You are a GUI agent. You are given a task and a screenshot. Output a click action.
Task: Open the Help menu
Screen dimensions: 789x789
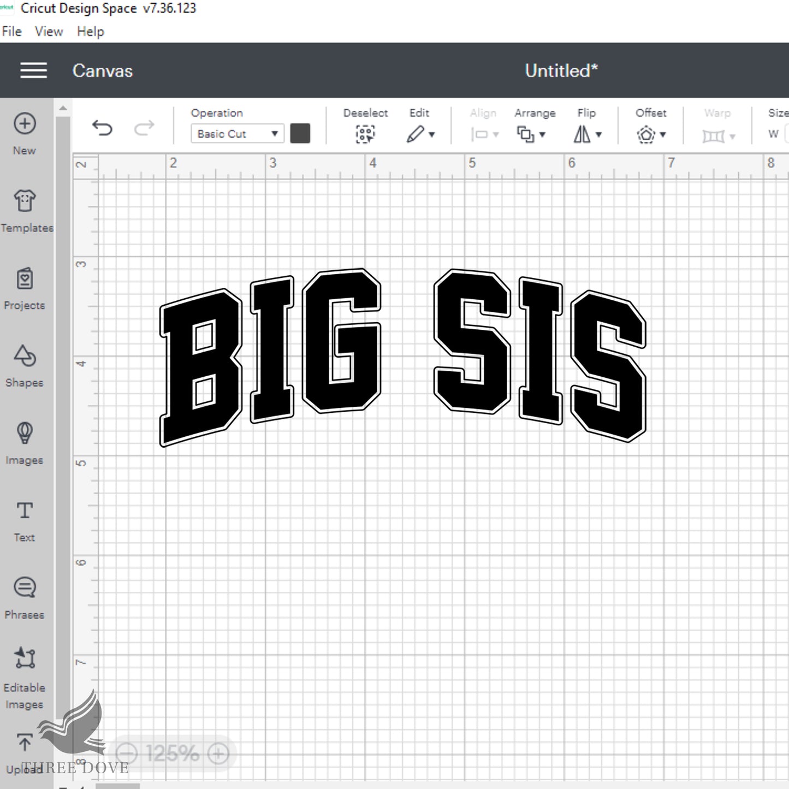coord(90,32)
